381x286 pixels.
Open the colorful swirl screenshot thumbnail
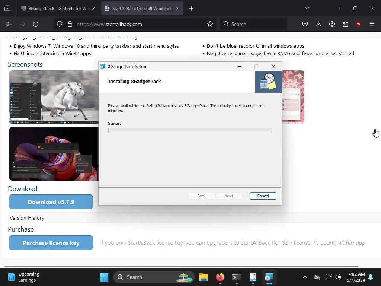(x=54, y=154)
